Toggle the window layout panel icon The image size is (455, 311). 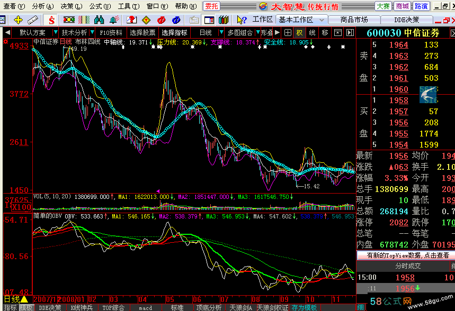209,20
